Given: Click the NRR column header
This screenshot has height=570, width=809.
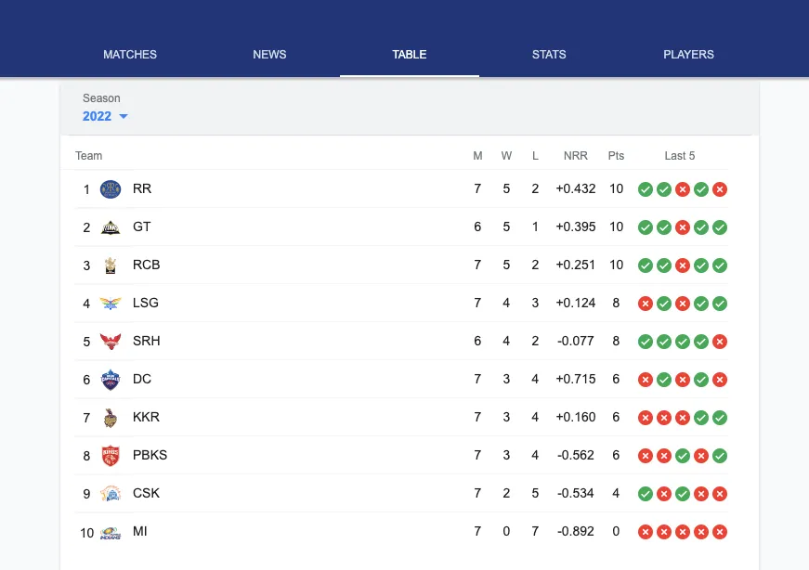Looking at the screenshot, I should [x=576, y=156].
